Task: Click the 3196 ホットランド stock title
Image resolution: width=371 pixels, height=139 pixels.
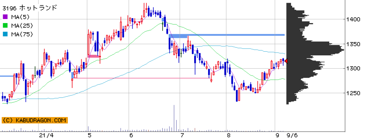Action: (30, 8)
